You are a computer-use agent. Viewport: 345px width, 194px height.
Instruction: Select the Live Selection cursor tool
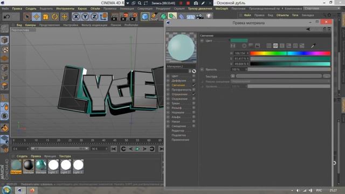click(27, 17)
